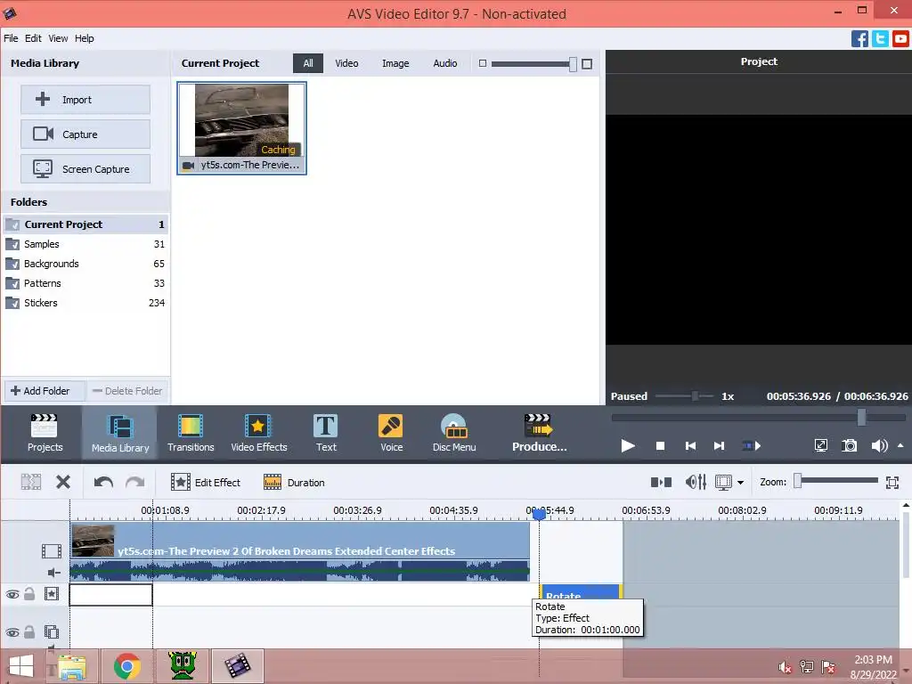
Task: Select the Stickers folder
Action: (x=85, y=303)
